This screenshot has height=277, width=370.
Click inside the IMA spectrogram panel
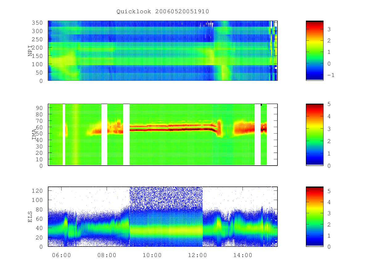click(163, 135)
